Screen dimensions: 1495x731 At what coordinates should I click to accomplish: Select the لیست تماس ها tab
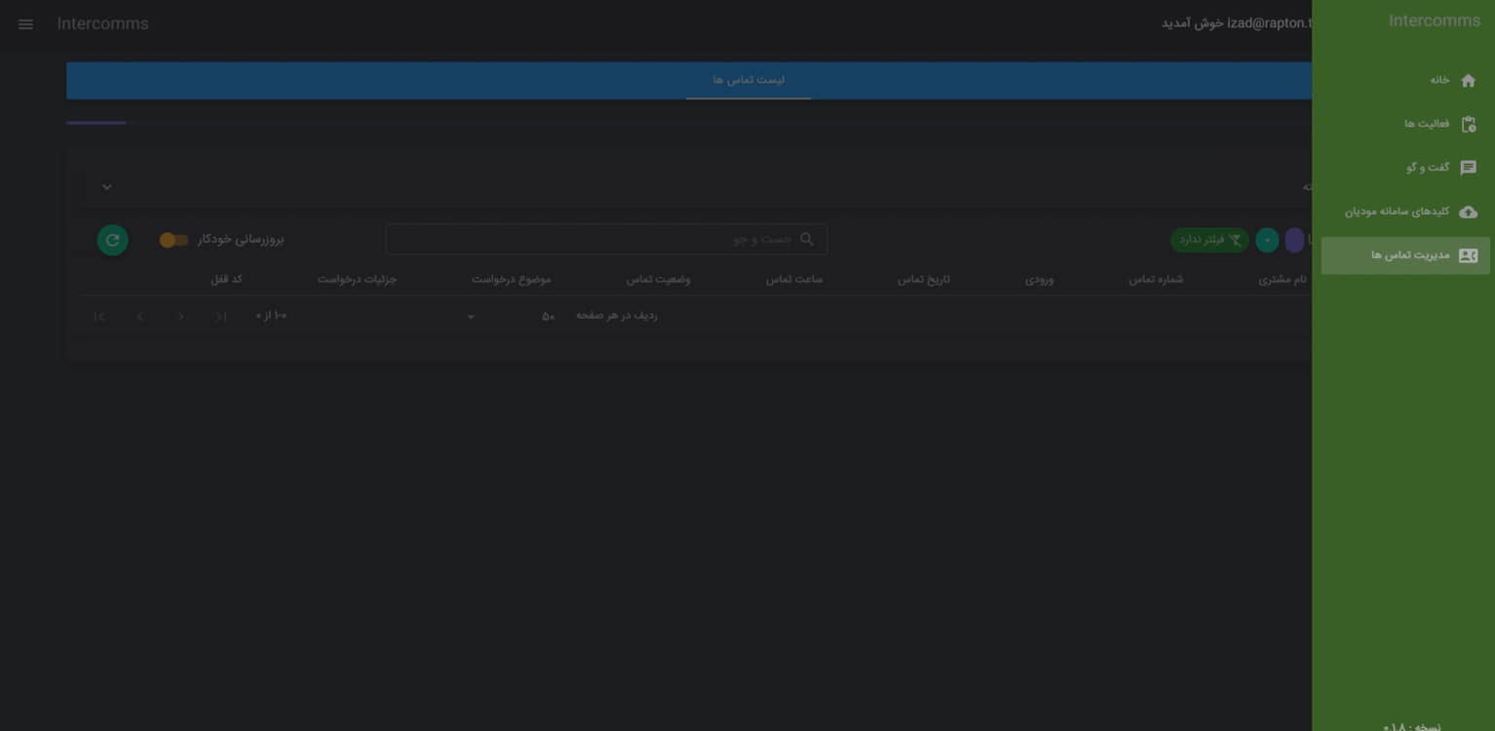747,80
